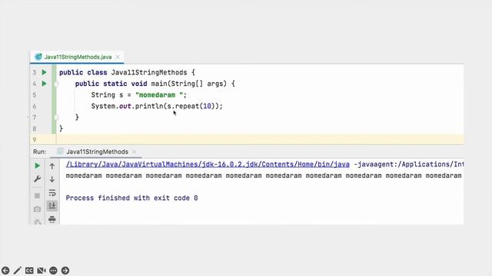Image resolution: width=492 pixels, height=276 pixels.
Task: Toggle scroll to end of console
Action: 52,205
